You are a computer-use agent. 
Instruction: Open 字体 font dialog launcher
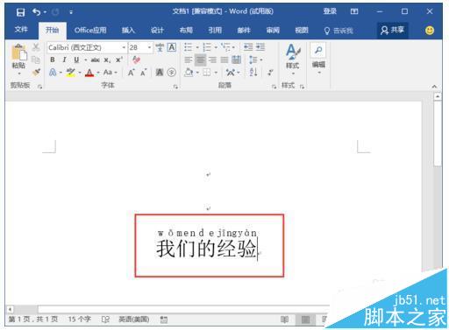175,87
